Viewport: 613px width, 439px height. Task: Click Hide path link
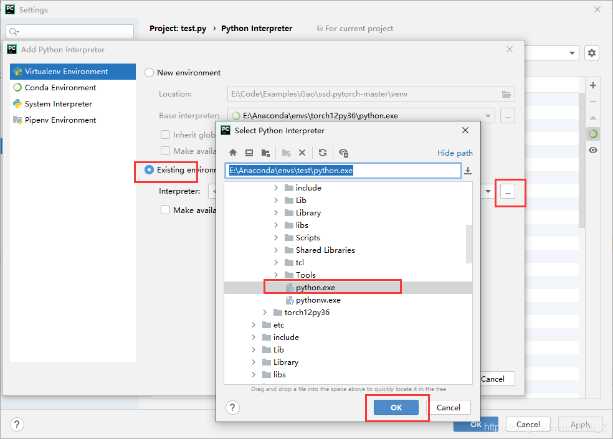point(455,153)
